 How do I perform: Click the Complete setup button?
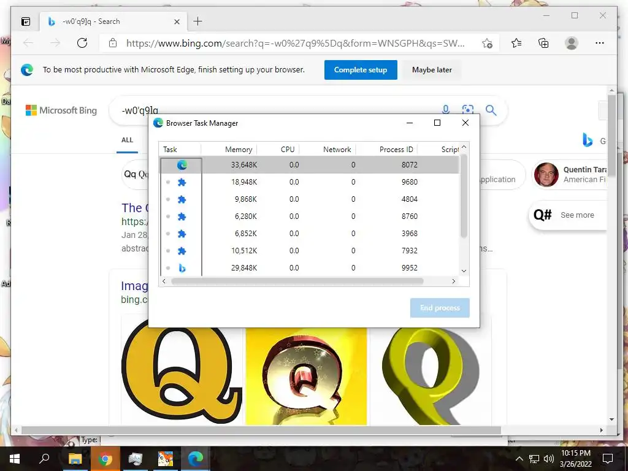point(361,70)
